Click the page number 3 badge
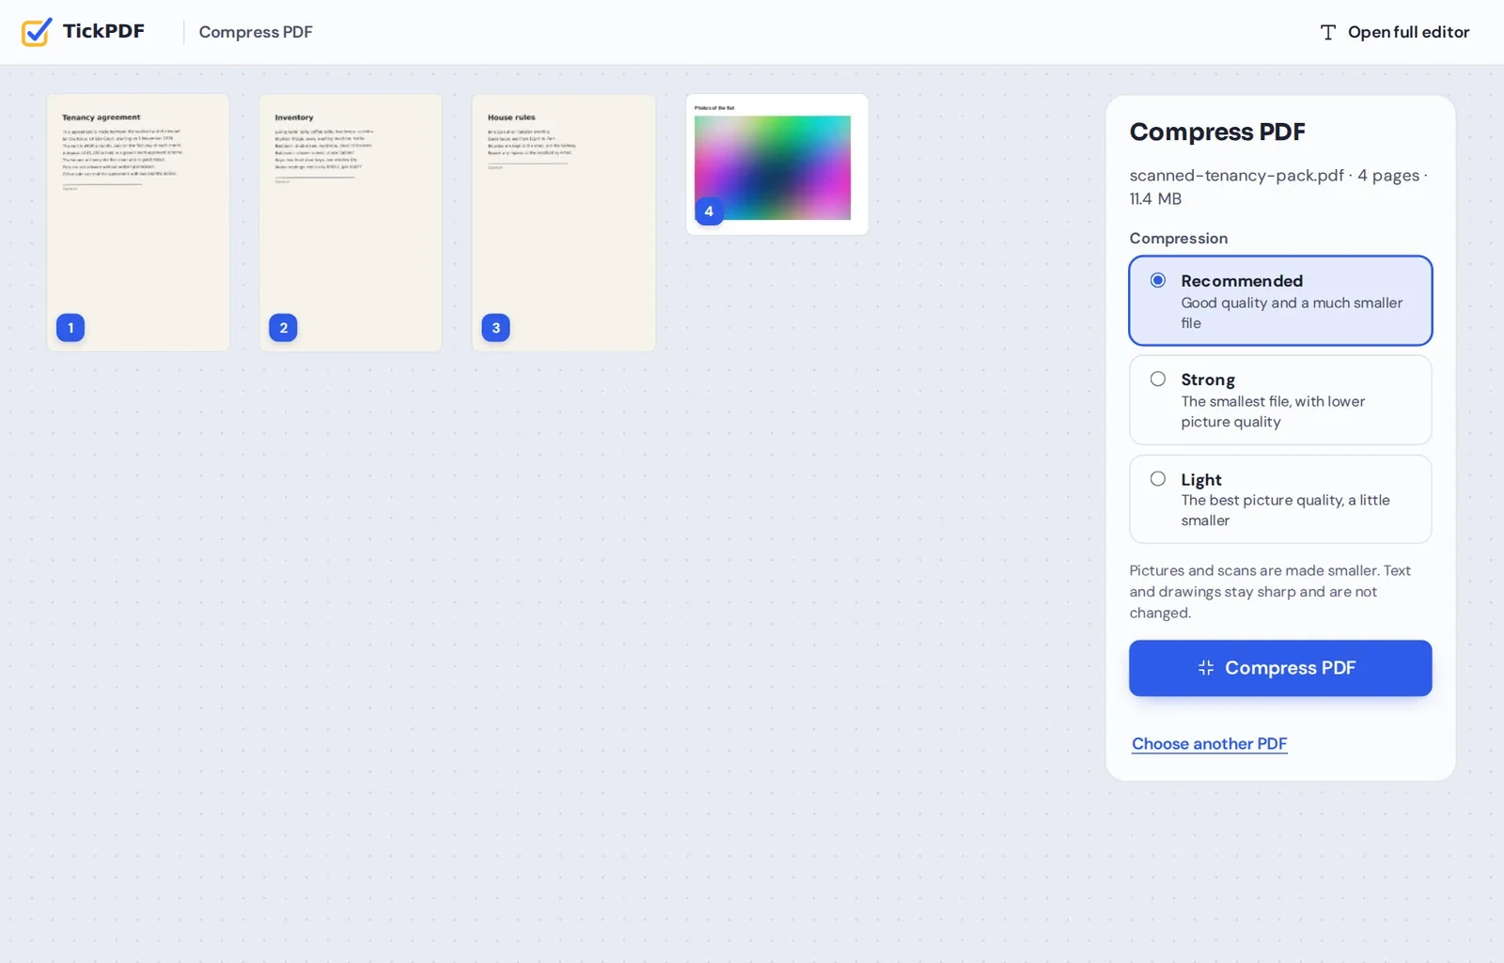The height and width of the screenshot is (963, 1504). pos(495,328)
